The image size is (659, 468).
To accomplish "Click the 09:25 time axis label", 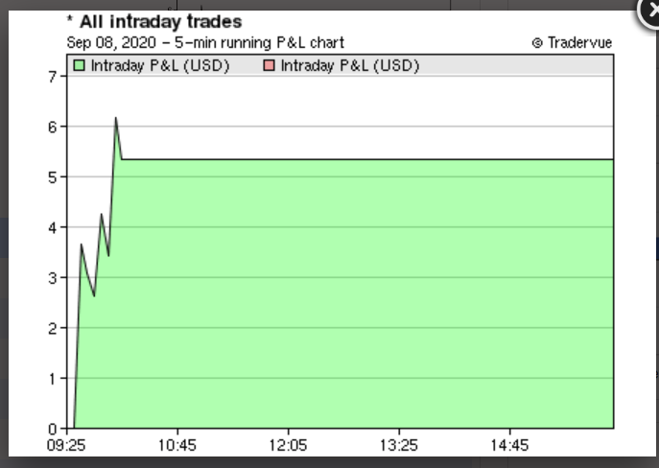I will [67, 445].
